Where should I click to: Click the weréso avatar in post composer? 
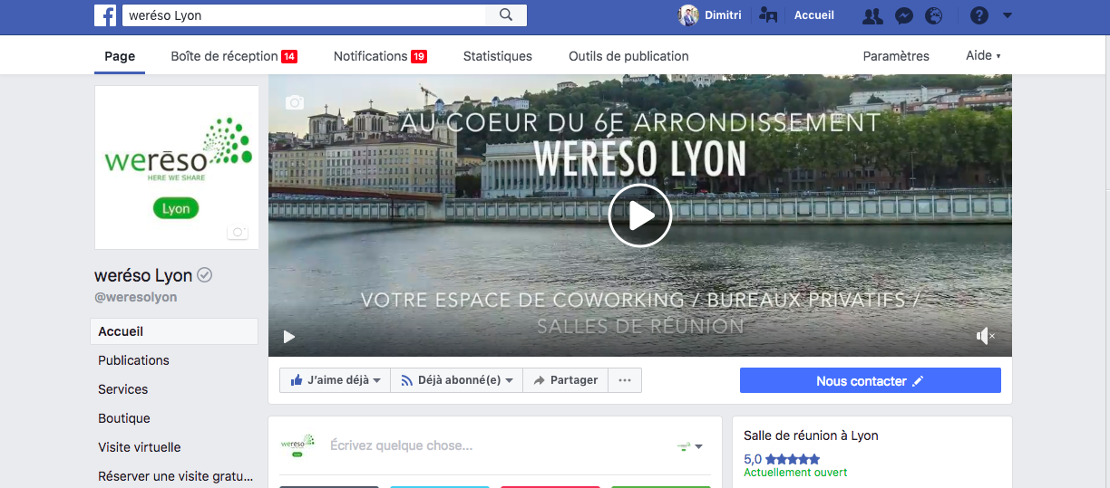click(297, 445)
